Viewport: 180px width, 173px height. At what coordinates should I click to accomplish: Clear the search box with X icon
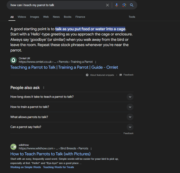pos(107,5)
